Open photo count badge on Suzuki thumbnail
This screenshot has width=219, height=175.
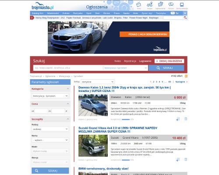pyautogui.click(x=106, y=155)
